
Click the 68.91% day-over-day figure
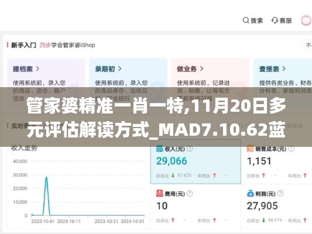tap(275, 220)
